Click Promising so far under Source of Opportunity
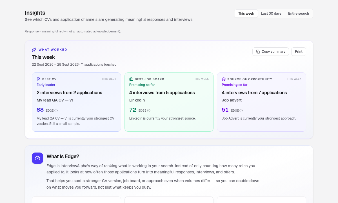 [234, 85]
